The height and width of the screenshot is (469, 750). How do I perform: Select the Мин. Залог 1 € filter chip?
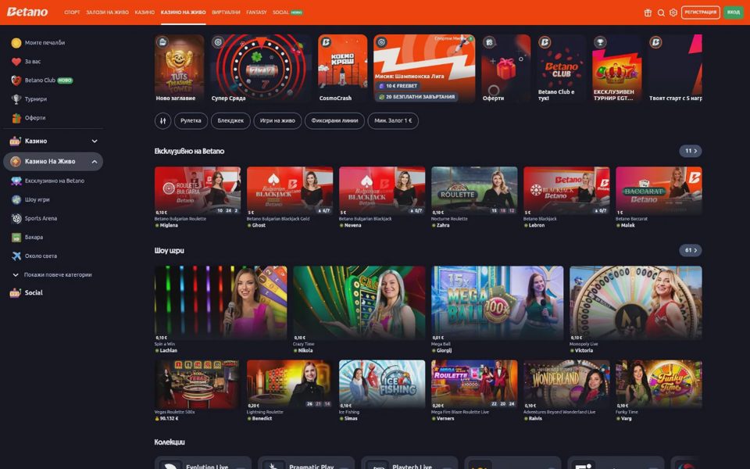[x=393, y=120]
